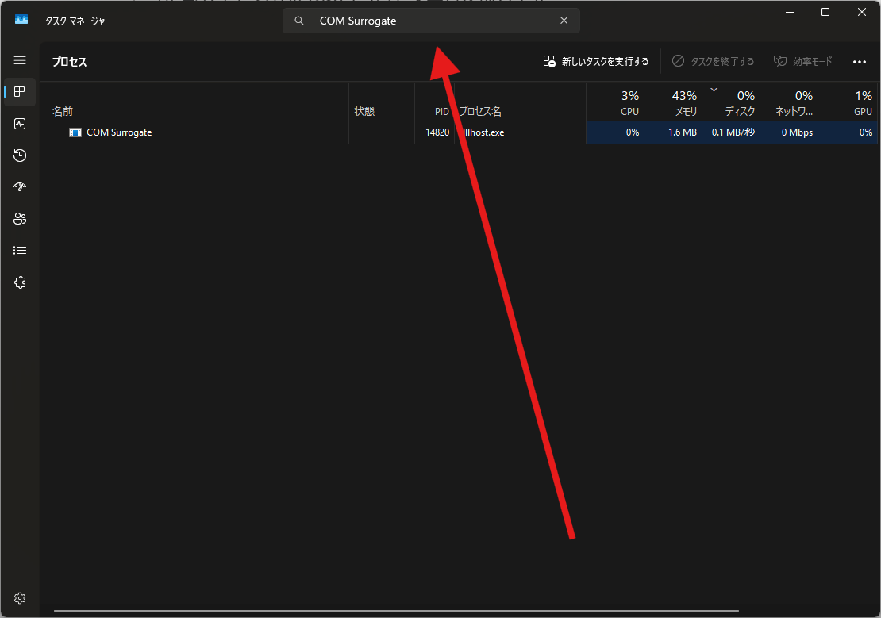This screenshot has height=618, width=881.
Task: Open the Performance sidebar icon
Action: click(x=20, y=124)
